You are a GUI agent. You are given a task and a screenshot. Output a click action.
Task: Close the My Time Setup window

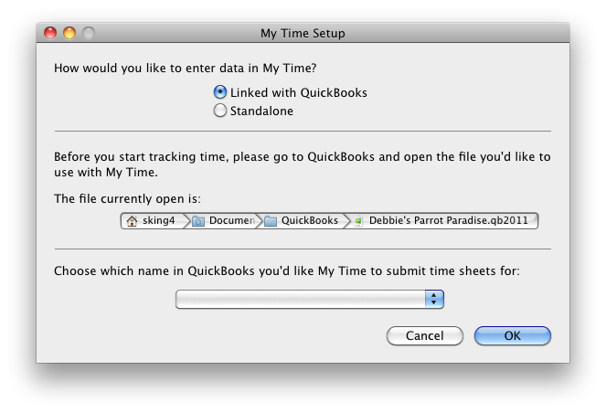50,33
